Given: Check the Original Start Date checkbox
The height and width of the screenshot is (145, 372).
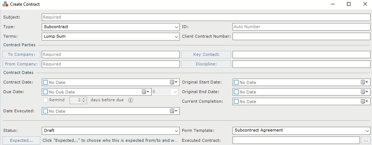Looking at the screenshot, I should coord(236,82).
